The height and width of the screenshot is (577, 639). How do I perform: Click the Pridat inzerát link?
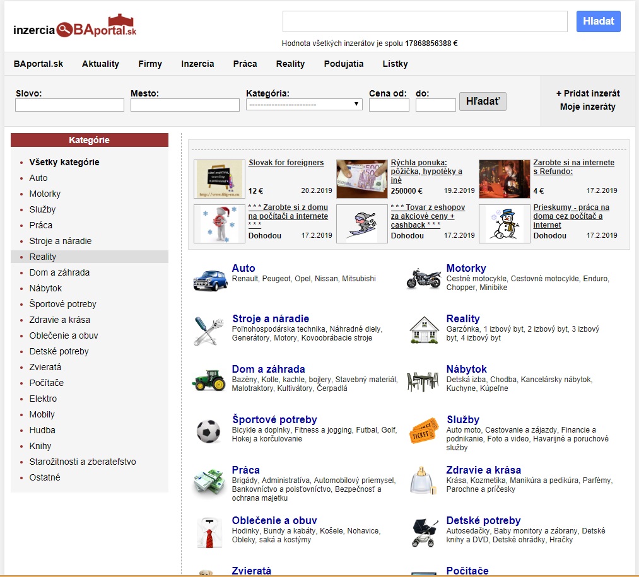click(x=588, y=93)
